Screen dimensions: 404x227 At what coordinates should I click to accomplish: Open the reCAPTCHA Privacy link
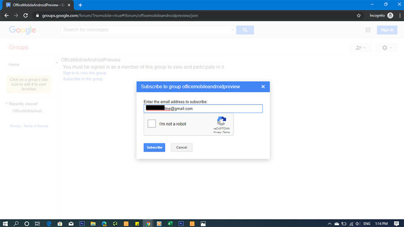(217, 132)
